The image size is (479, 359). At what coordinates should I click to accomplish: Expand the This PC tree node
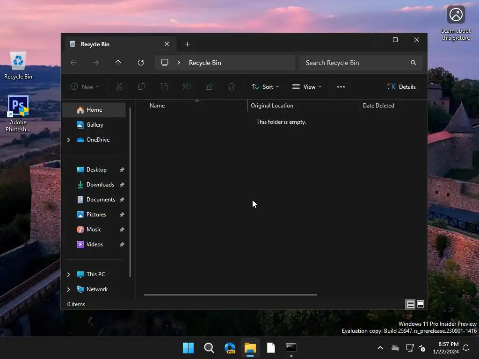click(68, 274)
